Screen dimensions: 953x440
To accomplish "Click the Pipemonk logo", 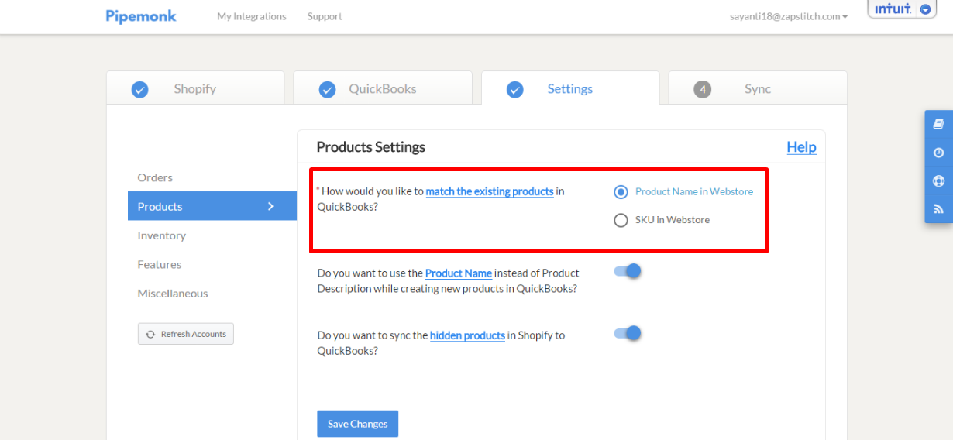I will pyautogui.click(x=141, y=15).
